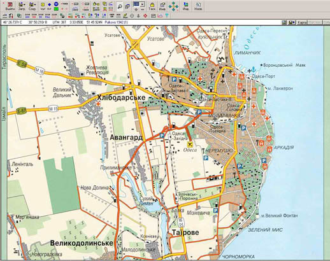Click the Таїрове map label
Screen dimensions: 330x261
(x=185, y=232)
